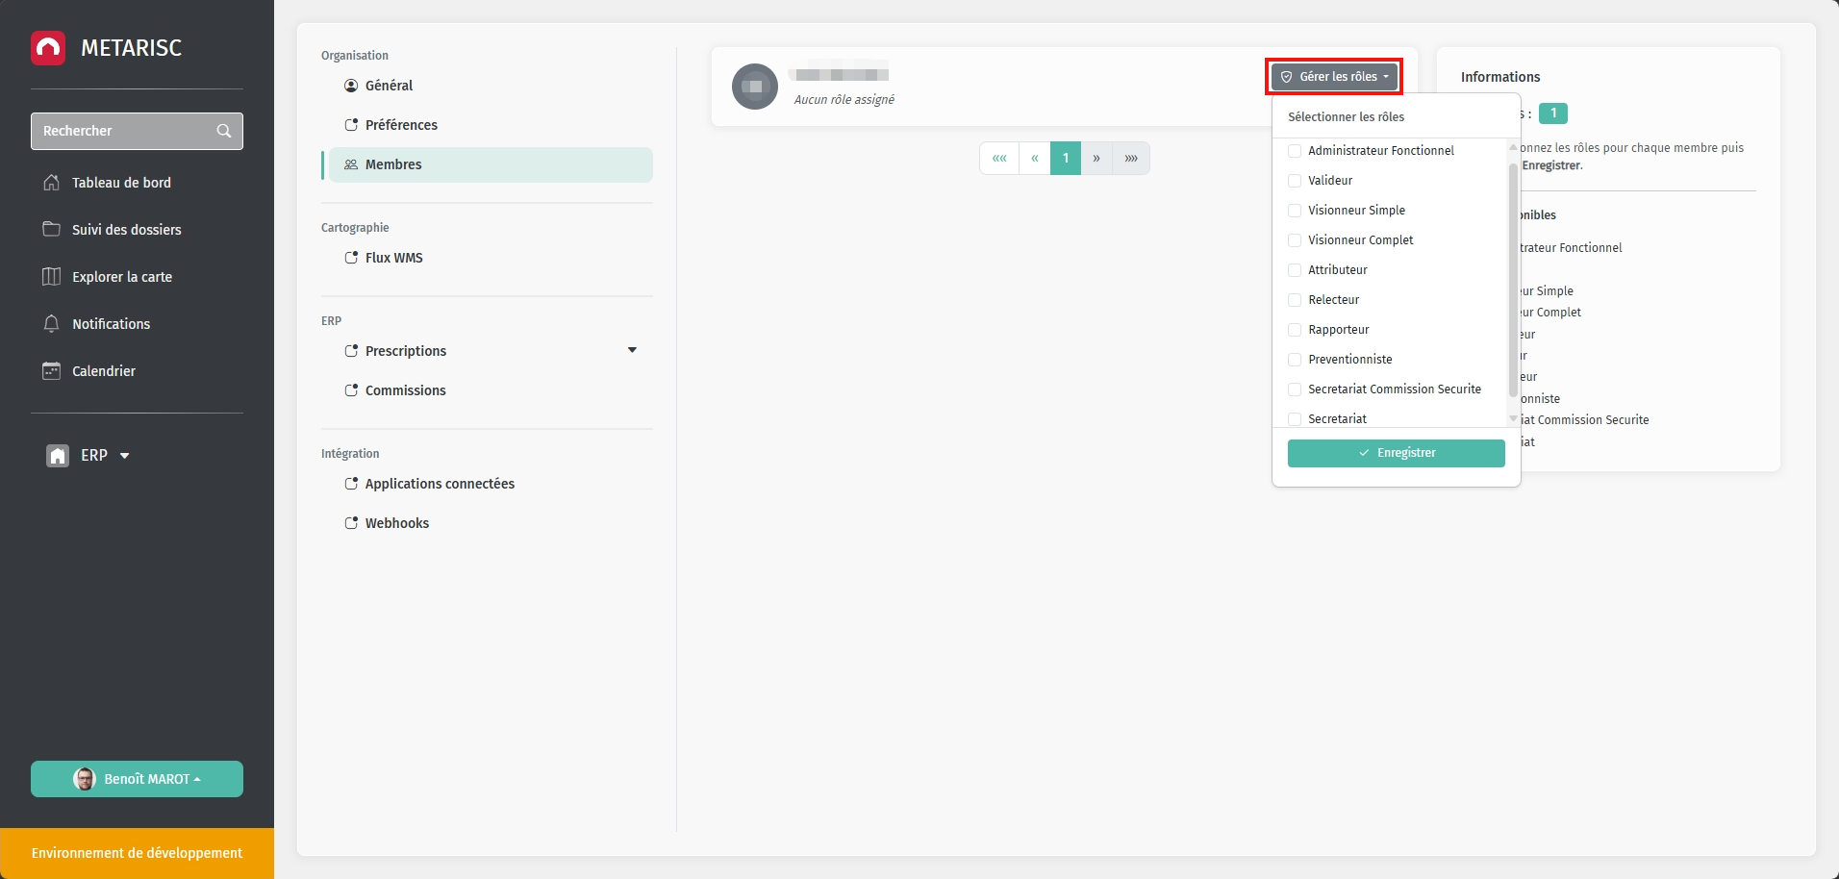Viewport: 1839px width, 879px height.
Task: Open Notifications page
Action: [x=111, y=324]
